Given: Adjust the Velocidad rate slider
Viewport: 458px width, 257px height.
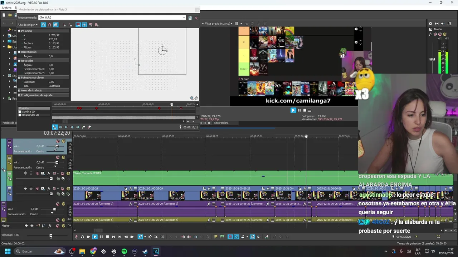Looking at the screenshot, I should (51, 236).
